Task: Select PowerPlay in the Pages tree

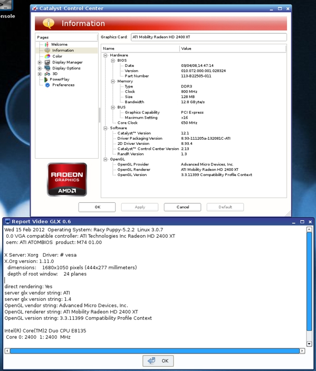Action: 60,79
